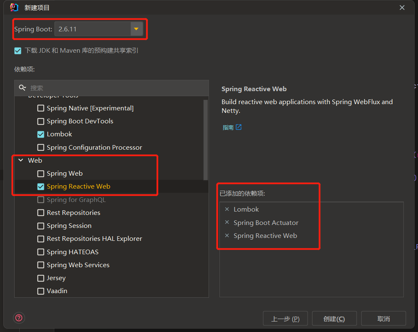Check the Spring Web checkbox
Image resolution: width=418 pixels, height=332 pixels.
tap(41, 174)
